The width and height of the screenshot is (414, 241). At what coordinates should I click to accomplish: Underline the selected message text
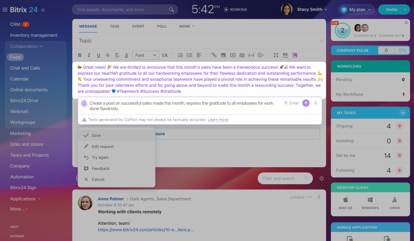(99, 55)
